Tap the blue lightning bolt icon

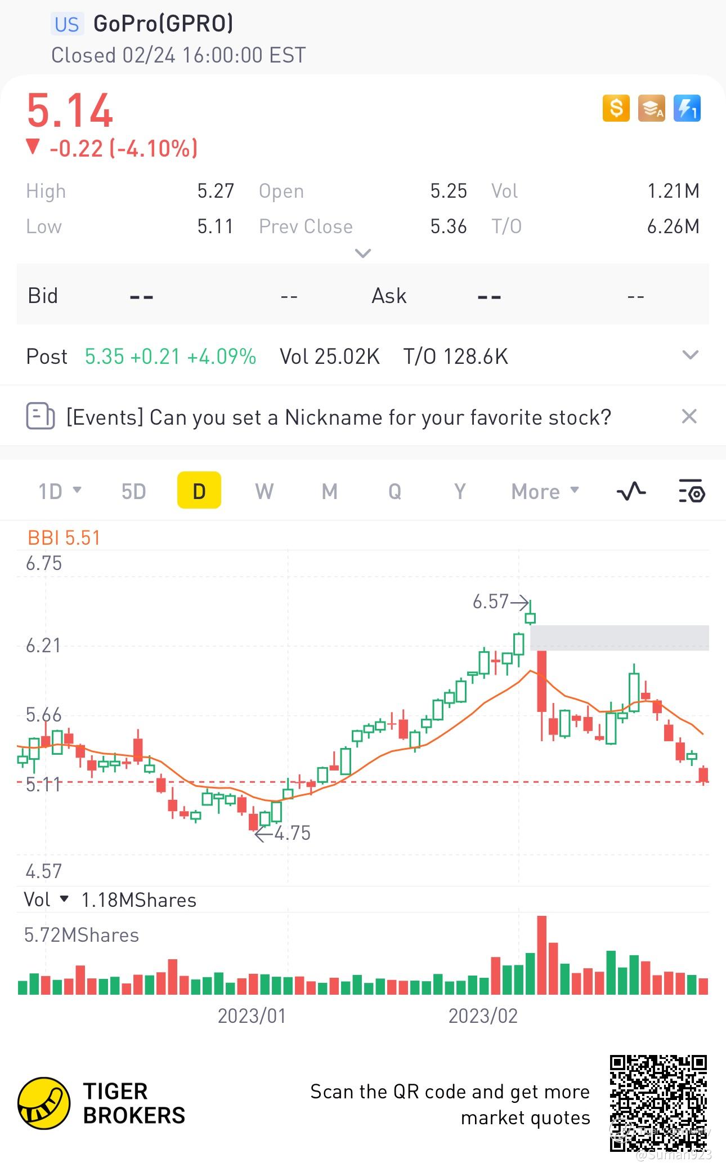(687, 108)
